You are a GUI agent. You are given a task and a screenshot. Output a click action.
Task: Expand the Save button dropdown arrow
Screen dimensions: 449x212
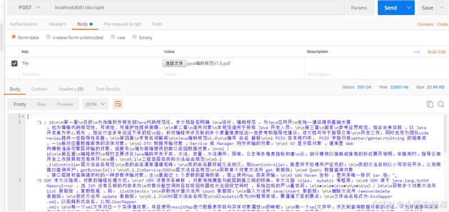click(441, 8)
